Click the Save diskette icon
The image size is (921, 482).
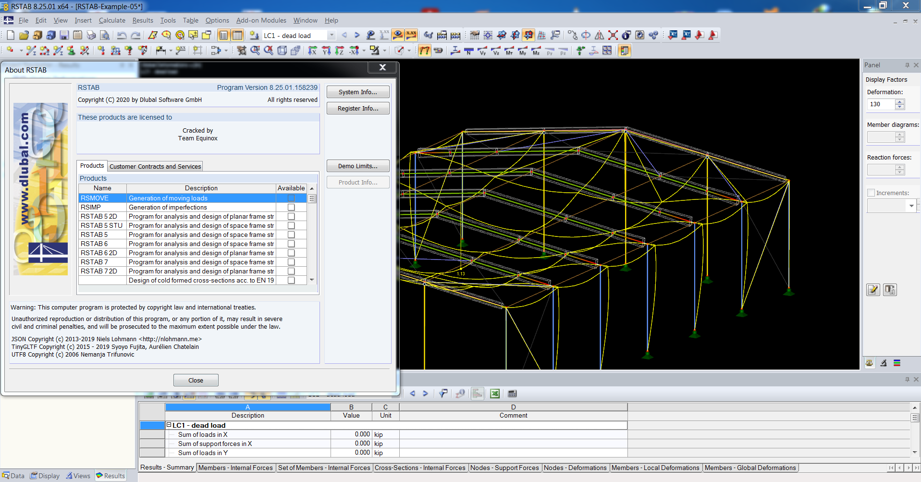click(x=64, y=35)
